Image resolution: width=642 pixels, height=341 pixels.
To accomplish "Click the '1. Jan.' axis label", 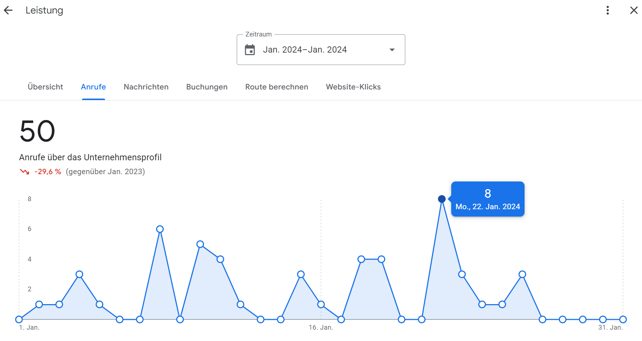I will click(x=29, y=327).
